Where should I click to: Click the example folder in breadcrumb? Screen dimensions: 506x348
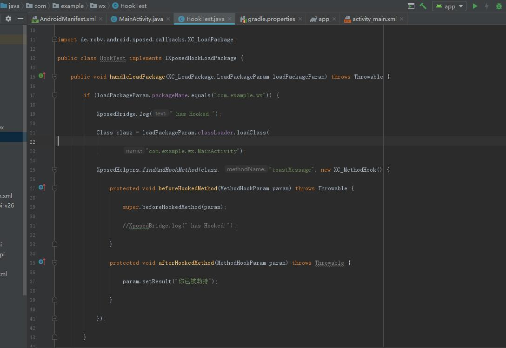[72, 6]
